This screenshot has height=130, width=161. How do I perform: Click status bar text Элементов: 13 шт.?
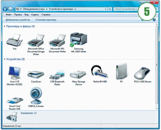(x=12, y=126)
